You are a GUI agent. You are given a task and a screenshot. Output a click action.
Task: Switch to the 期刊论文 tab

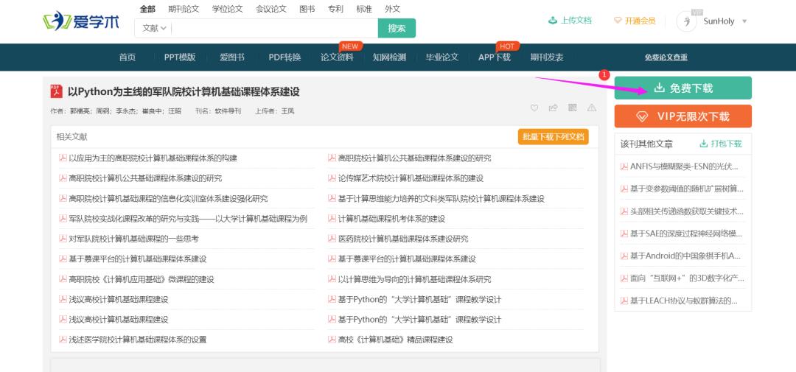184,9
